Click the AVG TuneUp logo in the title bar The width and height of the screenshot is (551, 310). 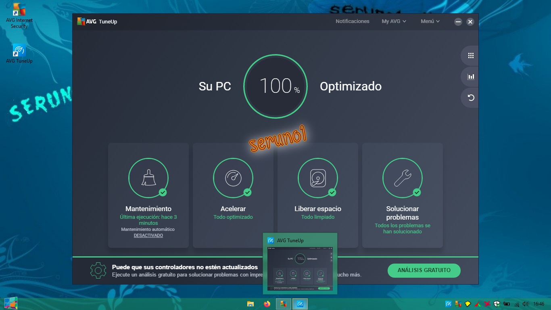tap(97, 21)
